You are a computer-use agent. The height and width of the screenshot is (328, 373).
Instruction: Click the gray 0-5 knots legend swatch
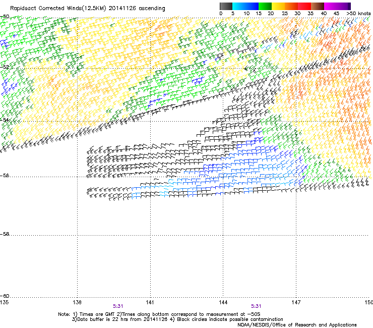226,6
